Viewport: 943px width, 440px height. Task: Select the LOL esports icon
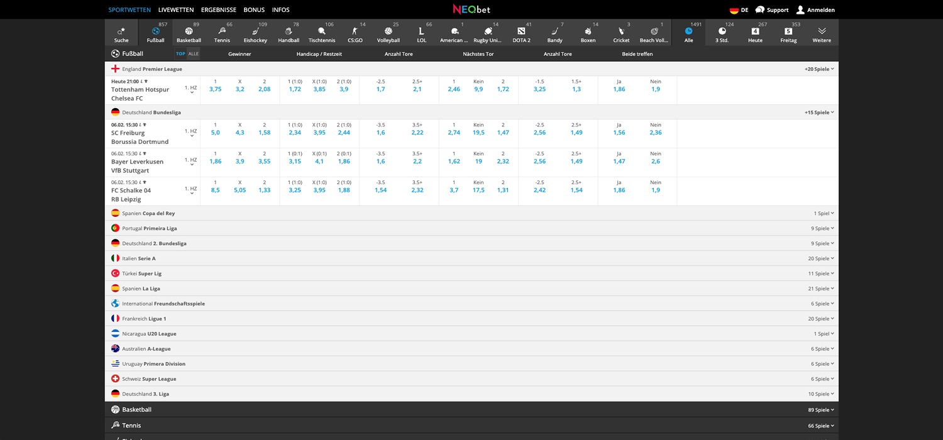[x=421, y=33]
